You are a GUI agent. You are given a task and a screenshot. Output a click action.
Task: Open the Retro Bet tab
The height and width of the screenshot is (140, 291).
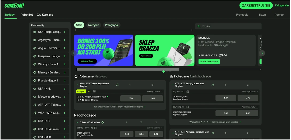pos(27,15)
